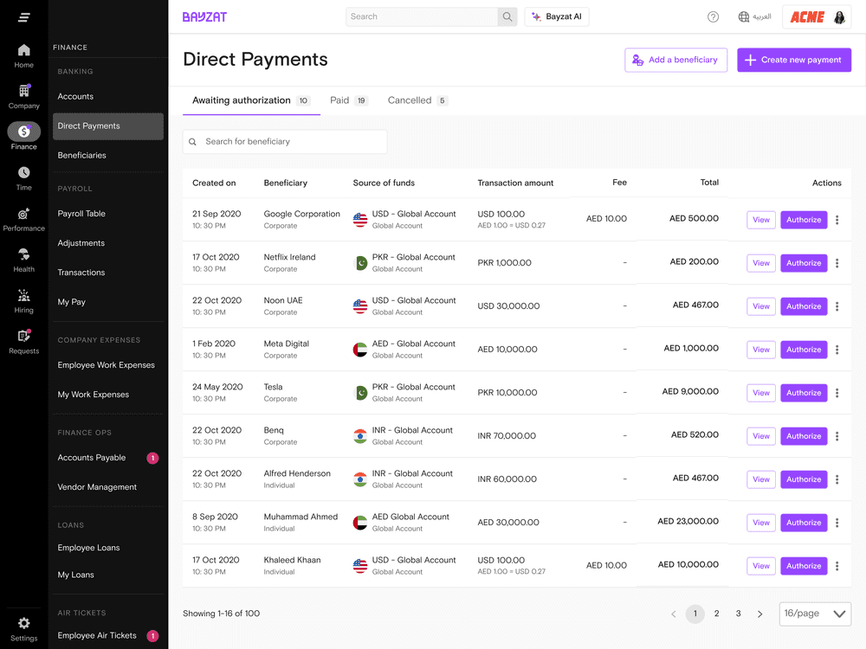This screenshot has width=866, height=649.
Task: Open more options for Netflix Ireland row
Action: 837,263
